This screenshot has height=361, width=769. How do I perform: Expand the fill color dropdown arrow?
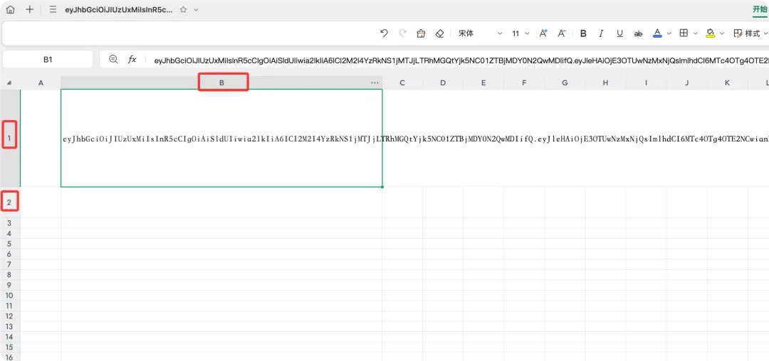point(722,33)
